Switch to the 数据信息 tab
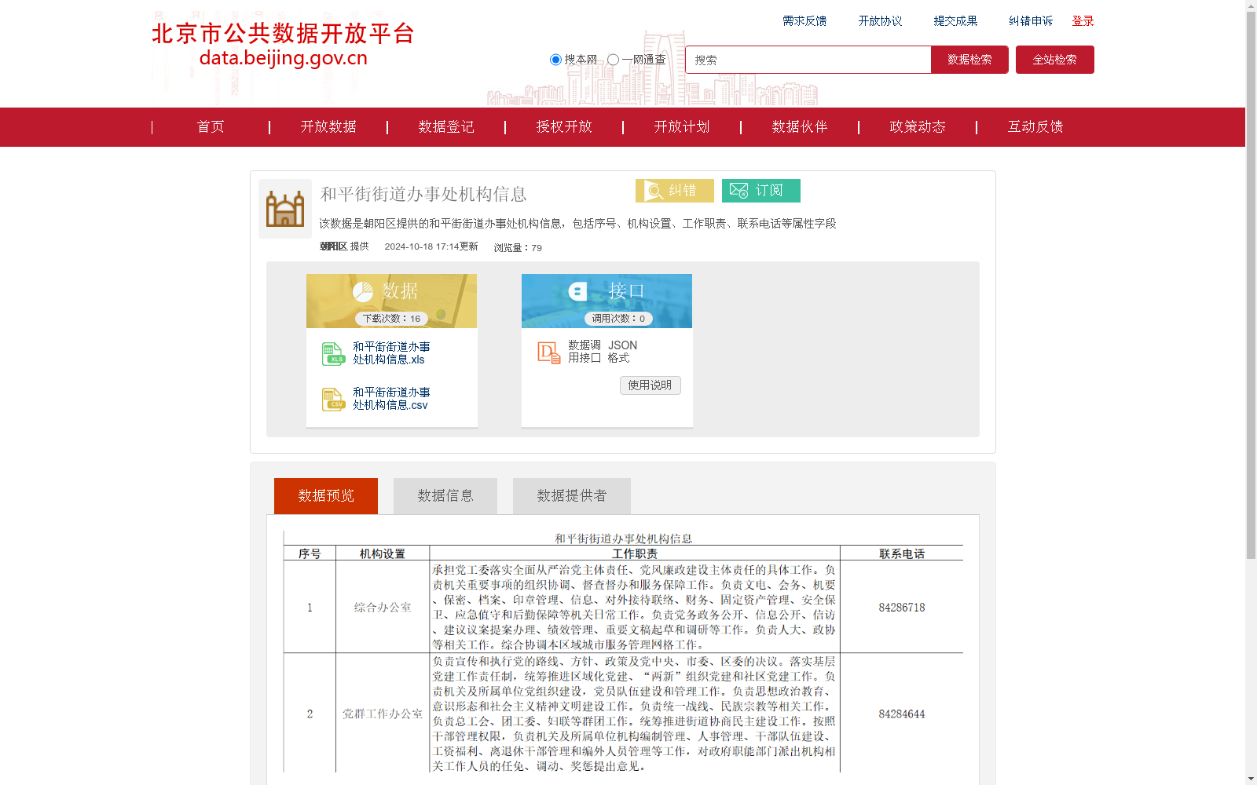This screenshot has width=1257, height=785. [x=445, y=496]
